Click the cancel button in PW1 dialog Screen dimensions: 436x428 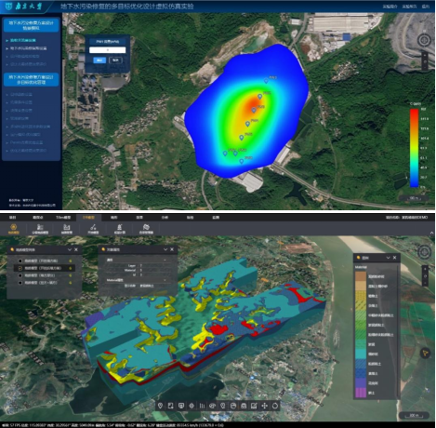click(x=115, y=60)
